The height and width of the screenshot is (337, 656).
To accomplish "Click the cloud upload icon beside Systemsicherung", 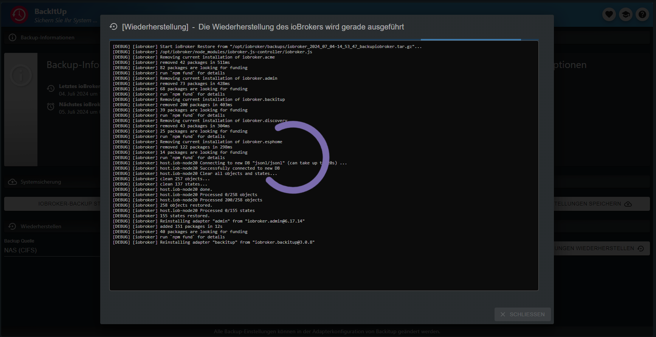I will [x=12, y=182].
